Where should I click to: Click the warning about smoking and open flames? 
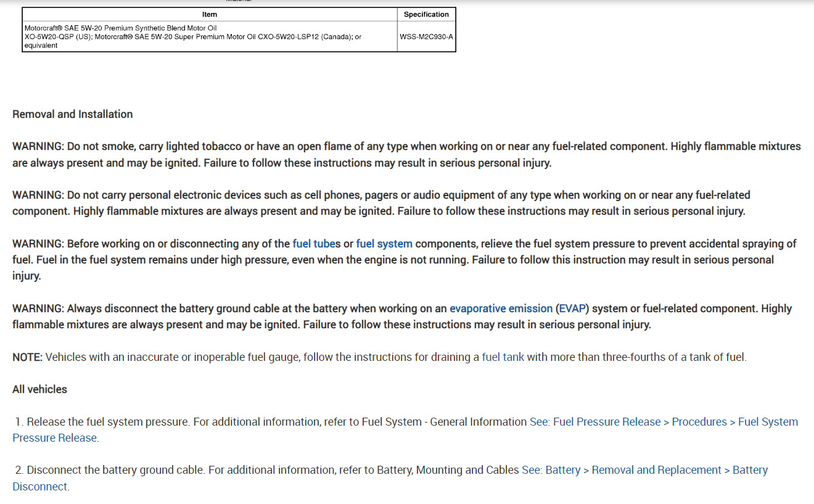coord(406,155)
